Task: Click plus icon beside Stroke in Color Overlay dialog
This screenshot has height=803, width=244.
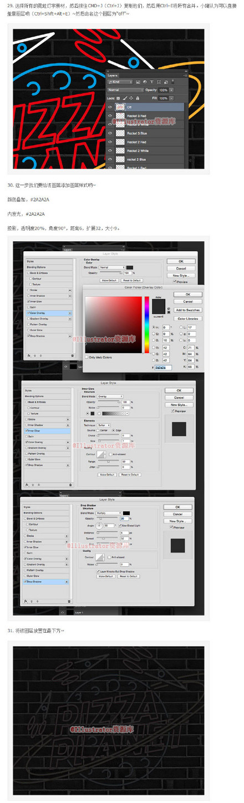Action: click(70, 290)
